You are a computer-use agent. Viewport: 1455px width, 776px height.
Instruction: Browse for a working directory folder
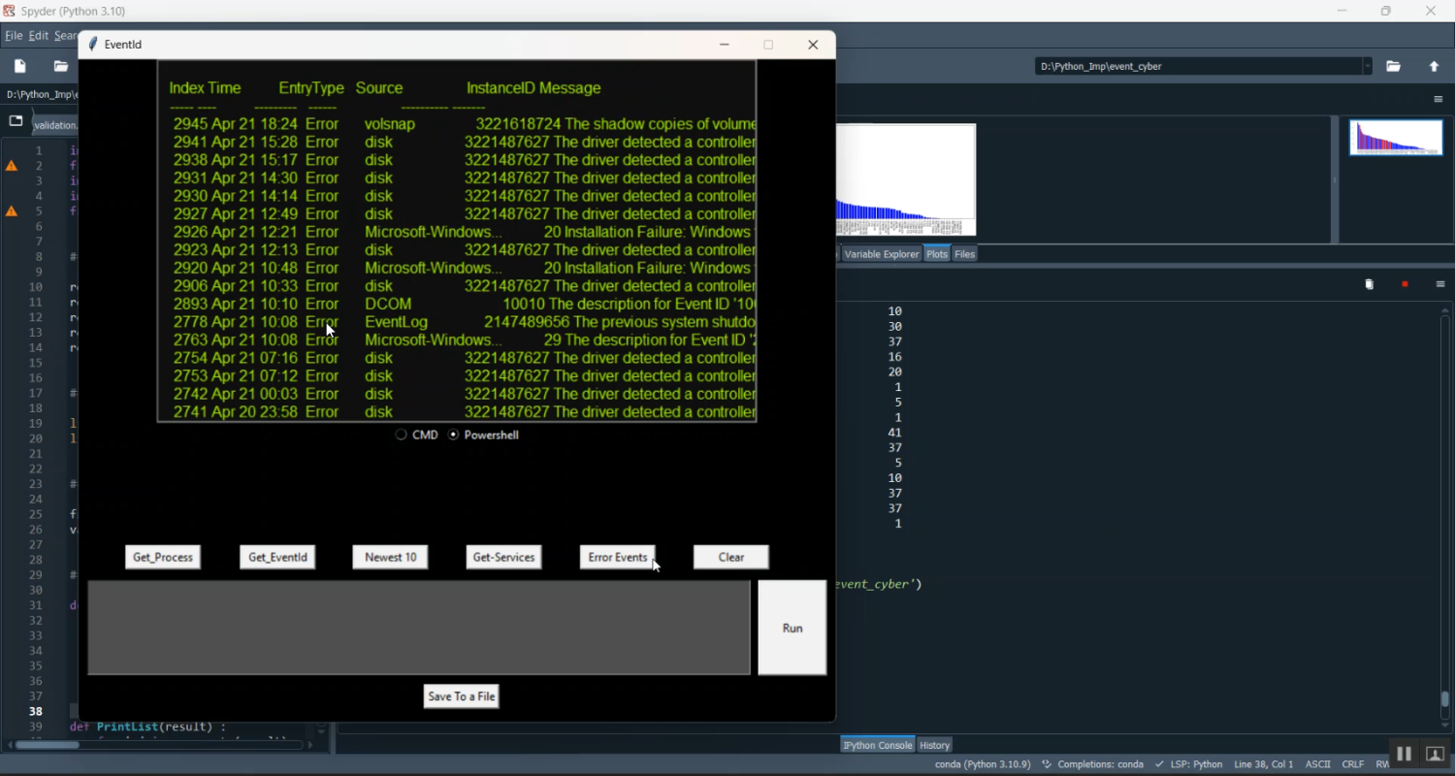(x=1394, y=66)
